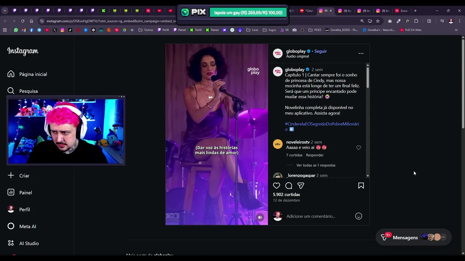Like the post with the heart icon
This screenshot has height=261, width=465.
coord(276,186)
